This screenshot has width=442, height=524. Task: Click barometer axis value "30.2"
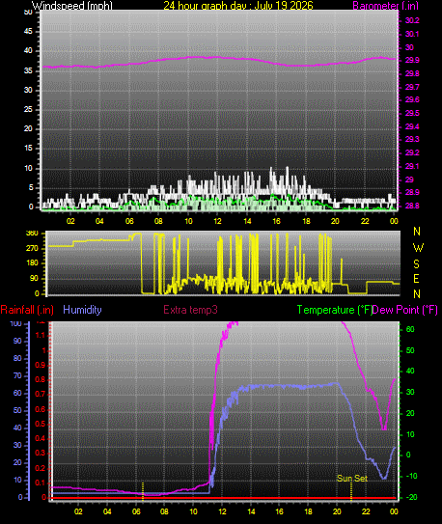pyautogui.click(x=412, y=20)
